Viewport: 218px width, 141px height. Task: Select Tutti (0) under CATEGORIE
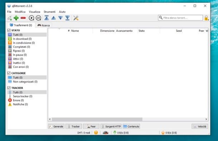(x=27, y=78)
